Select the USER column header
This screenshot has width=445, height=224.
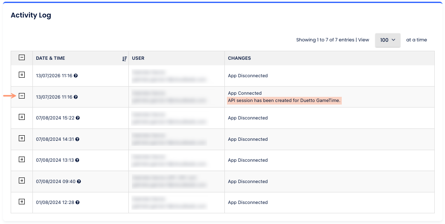coord(138,58)
